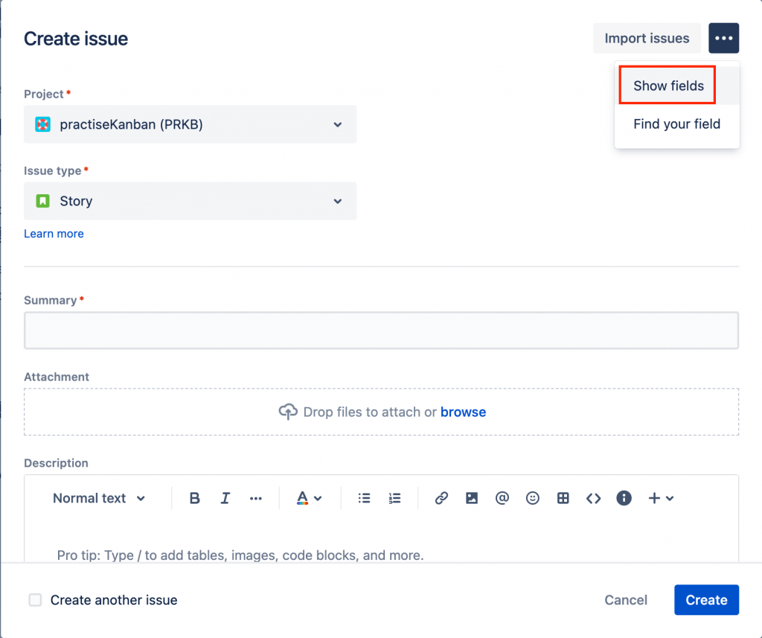Click the Import issues button
This screenshot has width=762, height=638.
pos(647,39)
